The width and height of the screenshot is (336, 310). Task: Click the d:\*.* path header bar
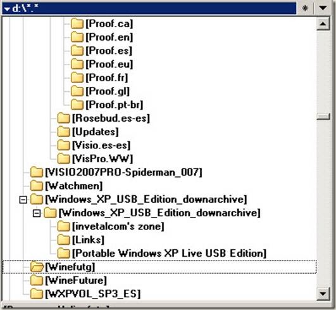[x=149, y=9]
